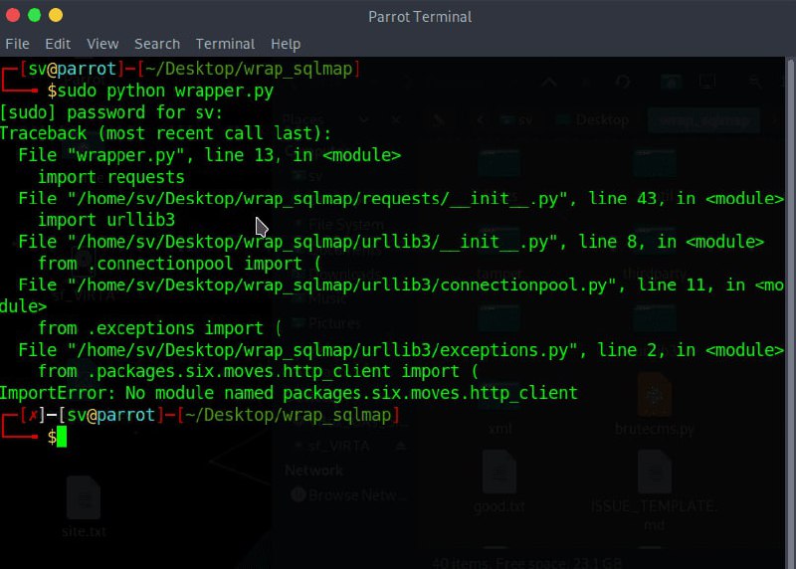The height and width of the screenshot is (569, 796).
Task: Click the wrap_sqlmap path bar button
Action: [x=703, y=119]
